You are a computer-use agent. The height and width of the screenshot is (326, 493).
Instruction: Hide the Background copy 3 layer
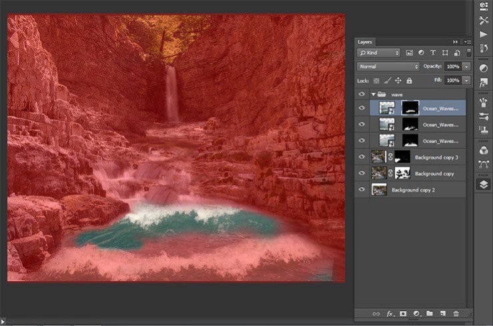point(362,157)
